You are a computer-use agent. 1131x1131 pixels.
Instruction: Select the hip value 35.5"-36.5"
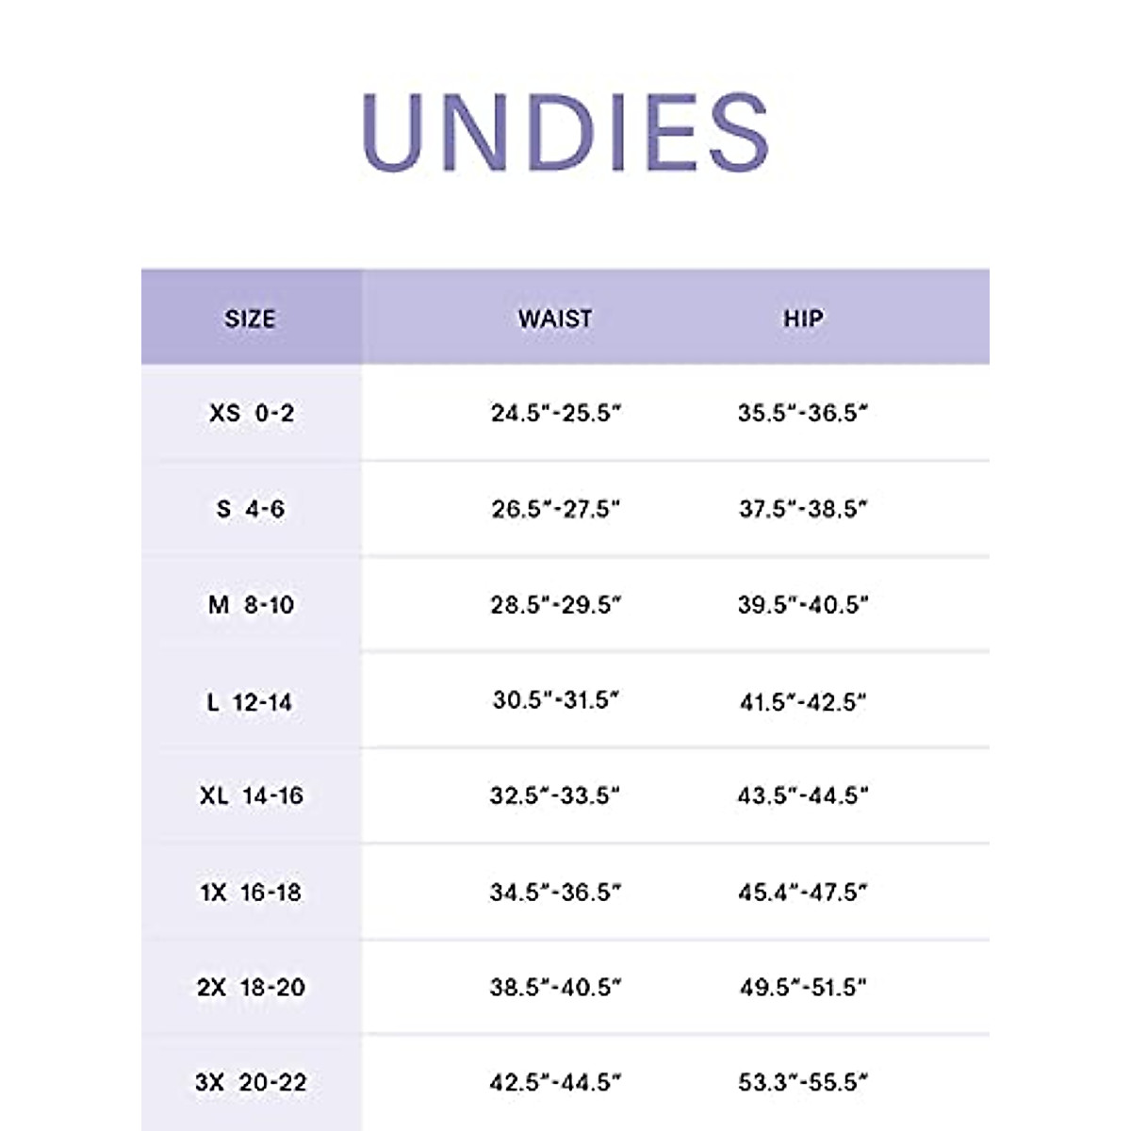802,413
